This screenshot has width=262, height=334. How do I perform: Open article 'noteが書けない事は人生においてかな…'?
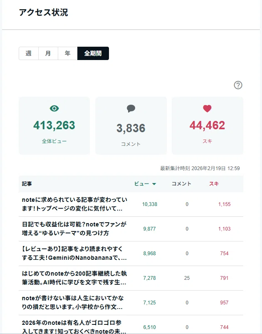[x=73, y=302]
